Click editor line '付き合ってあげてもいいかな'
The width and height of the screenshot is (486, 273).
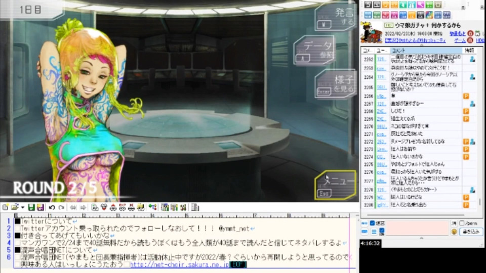tap(64, 236)
